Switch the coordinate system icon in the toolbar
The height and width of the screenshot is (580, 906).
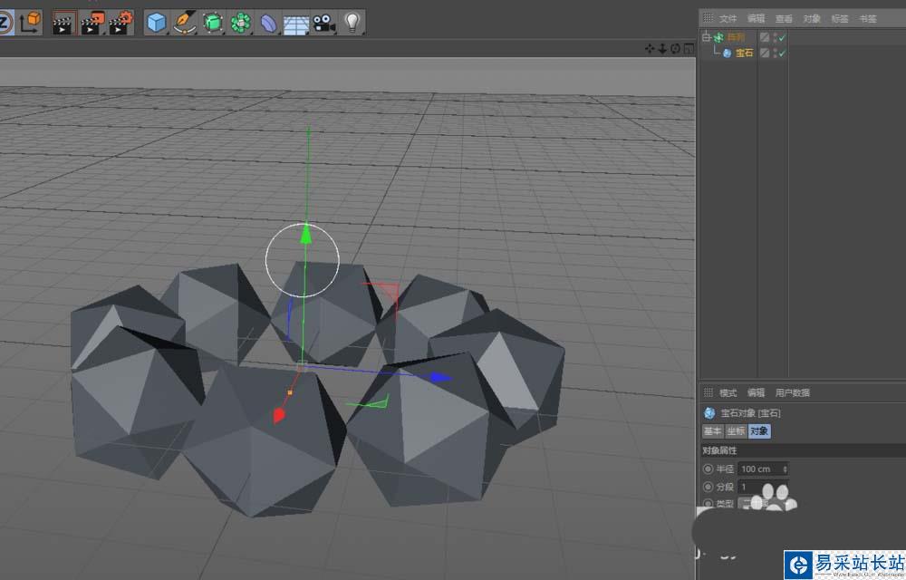30,23
